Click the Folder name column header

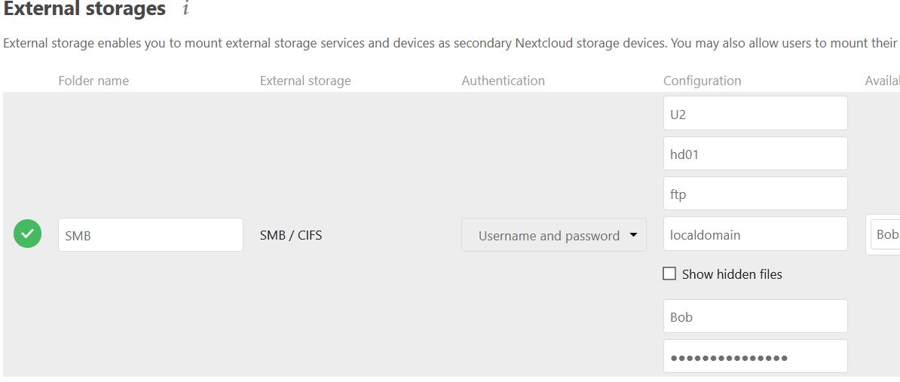tap(93, 81)
